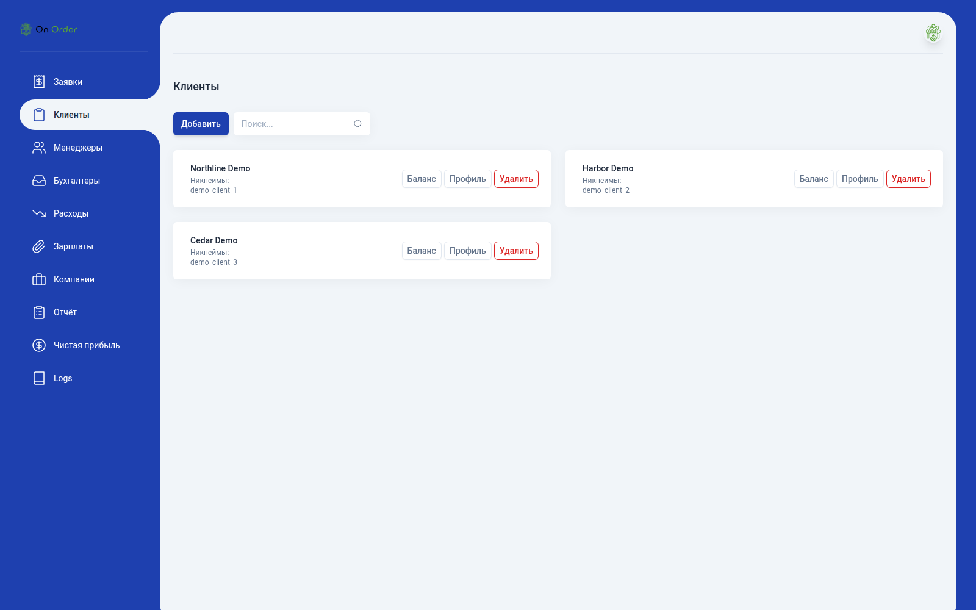Image resolution: width=976 pixels, height=610 pixels.
Task: Click the Отчёт checklist icon
Action: coord(39,312)
